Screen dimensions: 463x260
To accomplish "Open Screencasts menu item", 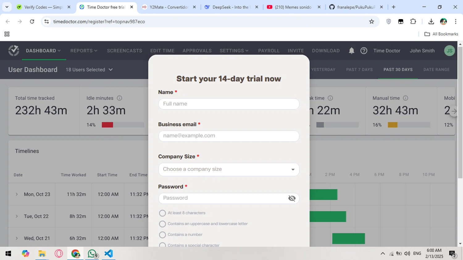I will [124, 51].
